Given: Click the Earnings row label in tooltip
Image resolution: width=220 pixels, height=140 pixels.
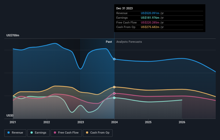Looking at the screenshot, I should (122, 18).
